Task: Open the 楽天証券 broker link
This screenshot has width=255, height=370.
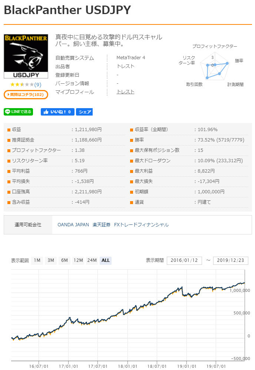Action: [x=102, y=225]
